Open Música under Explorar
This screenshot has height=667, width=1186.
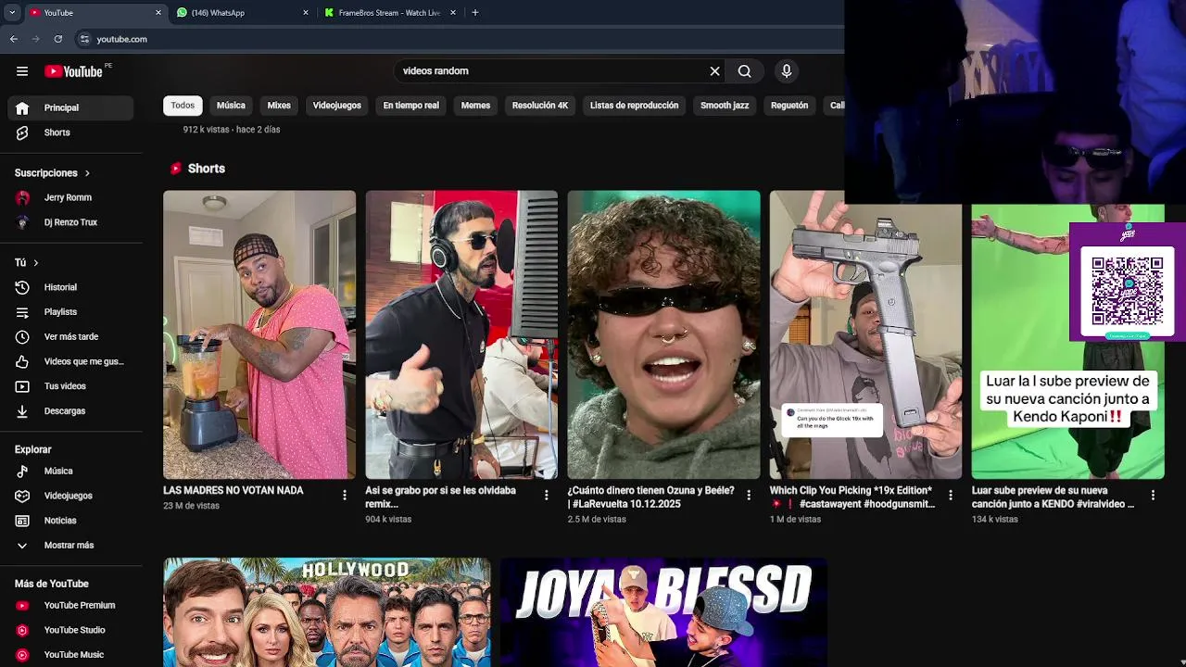pos(70,471)
